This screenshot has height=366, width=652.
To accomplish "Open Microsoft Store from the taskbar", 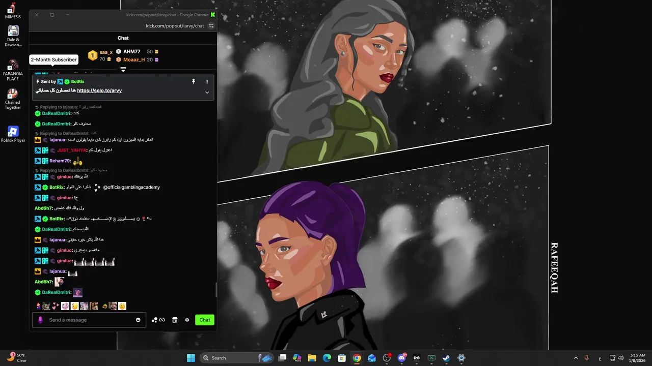I will coord(342,358).
